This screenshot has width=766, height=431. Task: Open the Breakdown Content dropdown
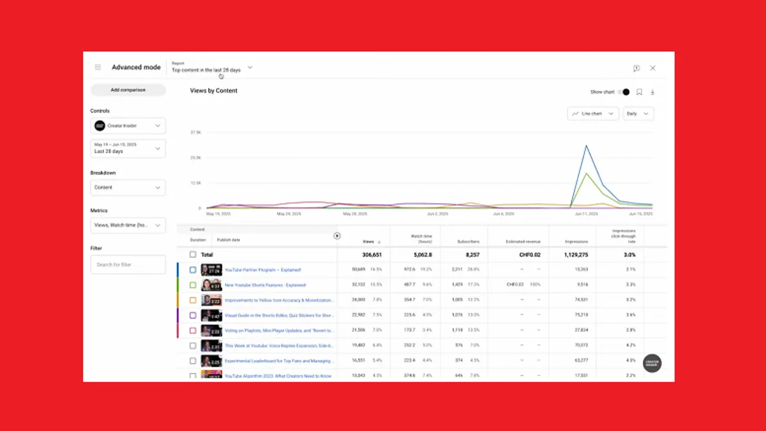(128, 188)
